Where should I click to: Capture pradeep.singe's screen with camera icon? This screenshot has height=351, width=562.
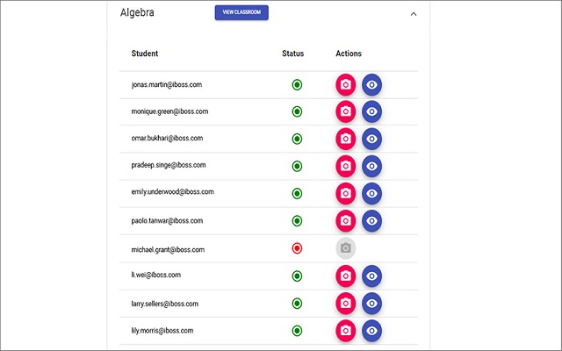pos(345,166)
